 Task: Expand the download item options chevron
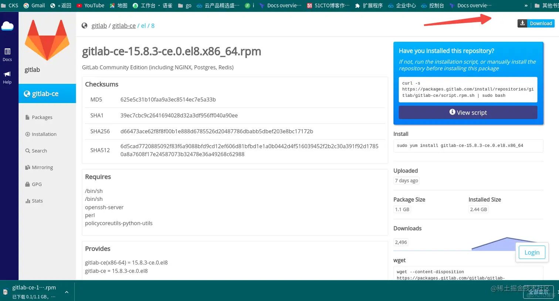(x=67, y=292)
